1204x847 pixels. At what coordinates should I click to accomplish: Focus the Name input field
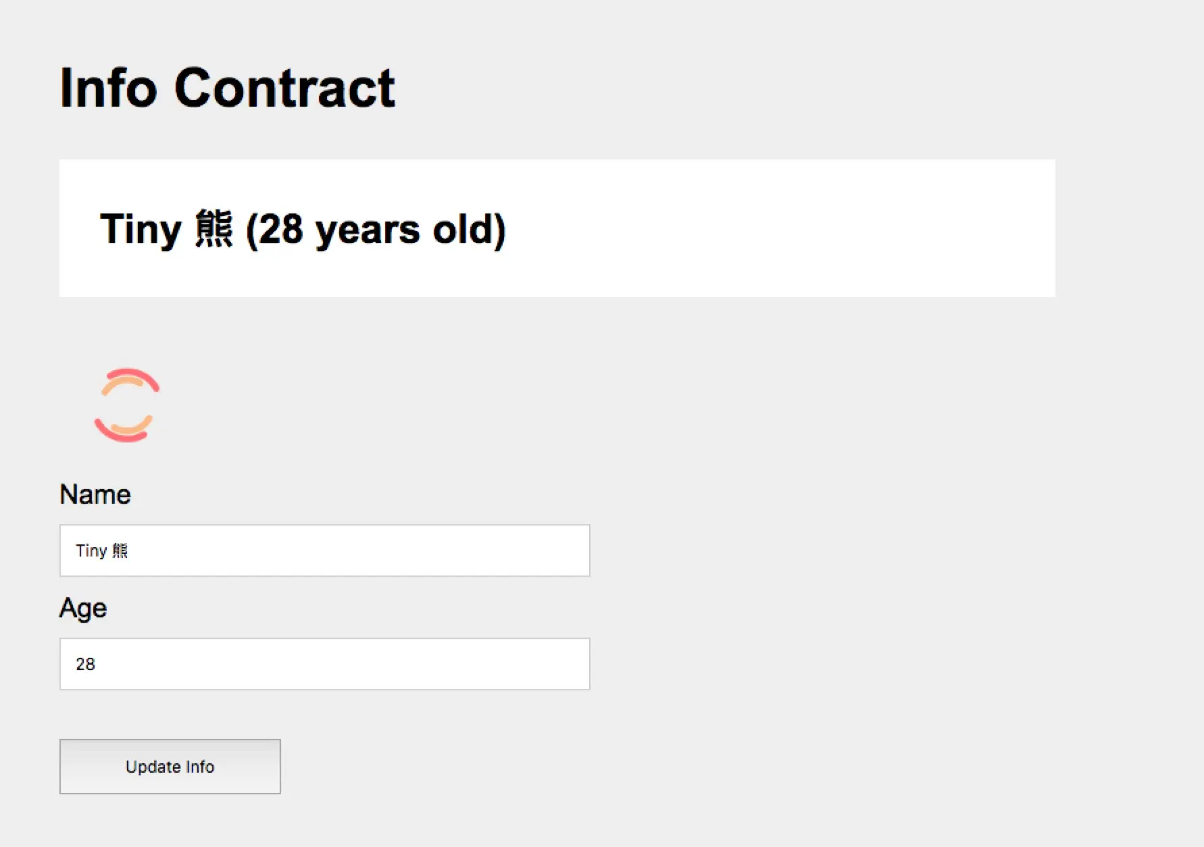pyautogui.click(x=324, y=550)
